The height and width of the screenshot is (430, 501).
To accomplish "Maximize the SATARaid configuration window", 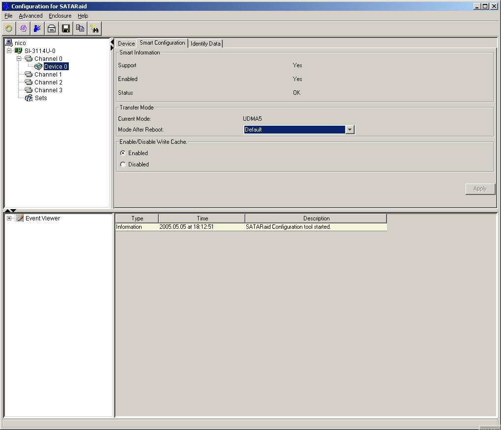I will [x=485, y=6].
